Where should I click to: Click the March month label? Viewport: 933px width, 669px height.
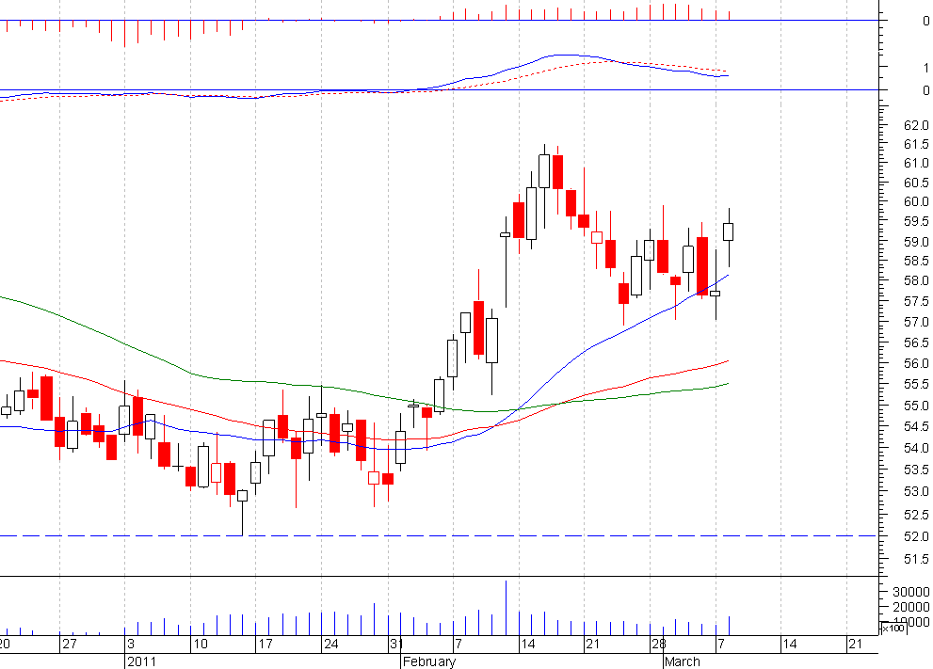pos(683,661)
